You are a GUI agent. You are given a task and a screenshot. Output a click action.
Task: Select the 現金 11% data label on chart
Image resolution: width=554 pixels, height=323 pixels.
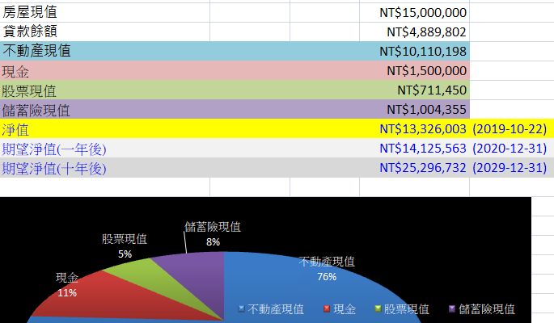[x=67, y=285]
